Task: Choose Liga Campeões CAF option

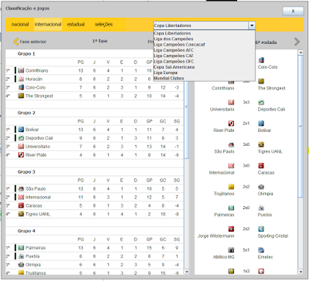Action: (204, 56)
